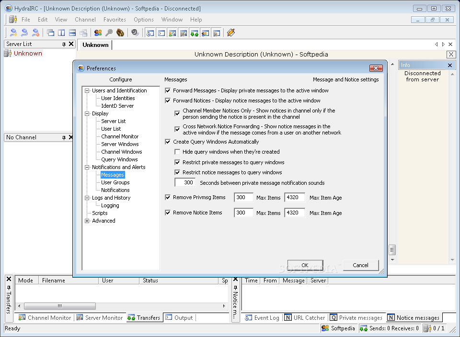Click the reconnect server toolbar icon
Viewport: 460px width, 337px height.
24,33
